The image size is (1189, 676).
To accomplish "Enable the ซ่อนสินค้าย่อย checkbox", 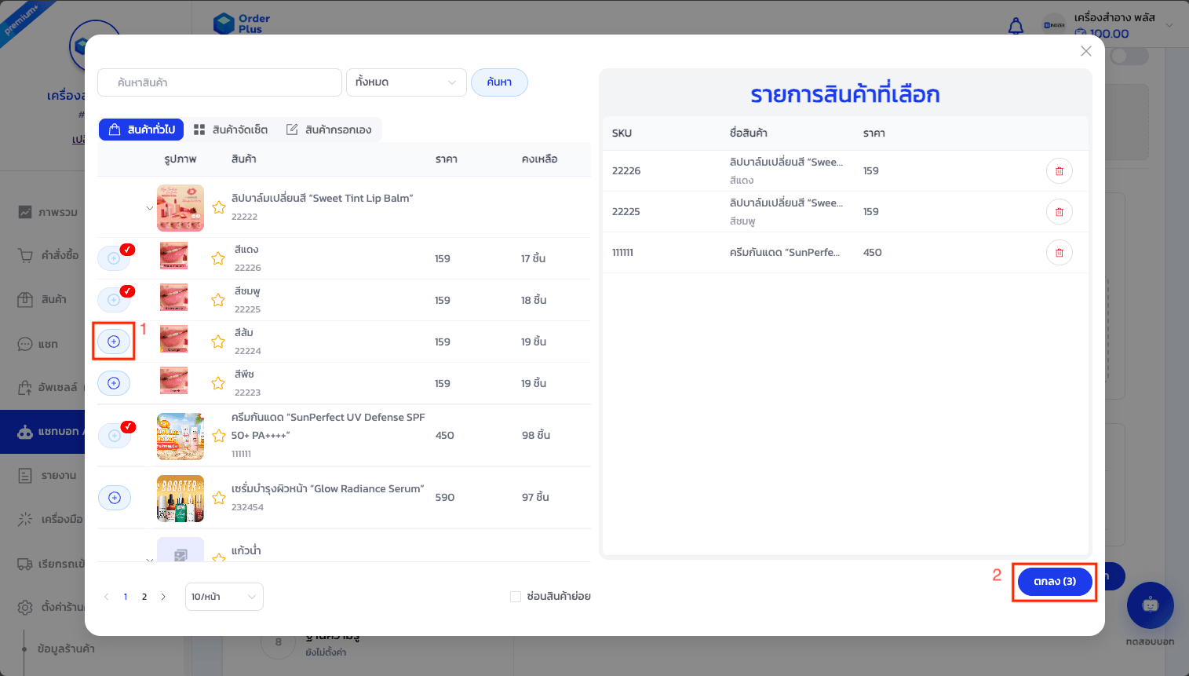I will pyautogui.click(x=516, y=597).
